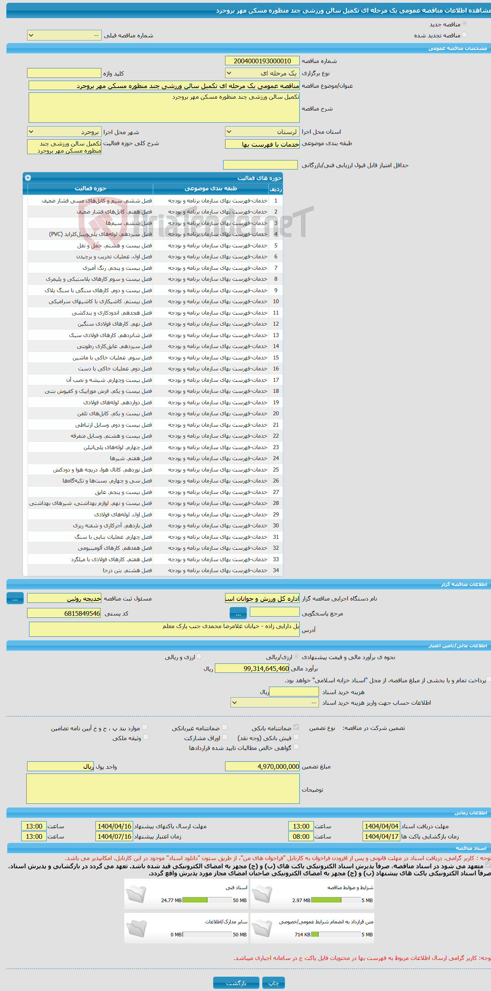
Task: Choose the ارزی/ریالی radio option
Action: [x=296, y=656]
